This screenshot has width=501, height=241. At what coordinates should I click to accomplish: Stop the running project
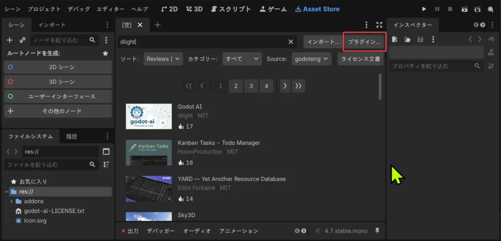coord(450,9)
